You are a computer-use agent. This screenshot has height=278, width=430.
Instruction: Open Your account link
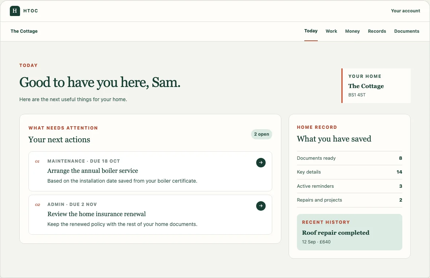point(406,11)
